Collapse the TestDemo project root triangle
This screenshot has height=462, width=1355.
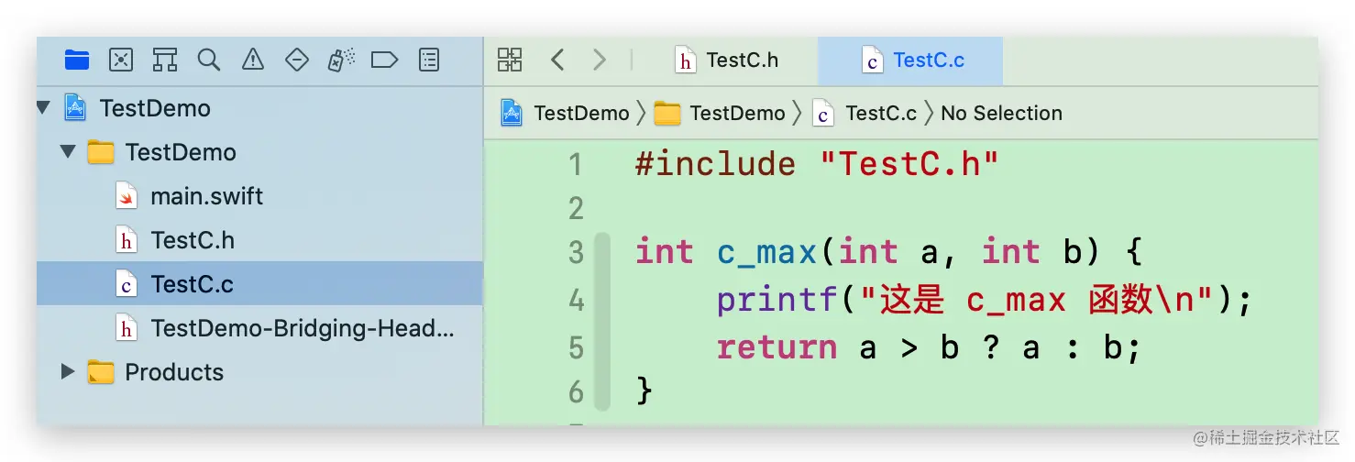click(x=43, y=108)
